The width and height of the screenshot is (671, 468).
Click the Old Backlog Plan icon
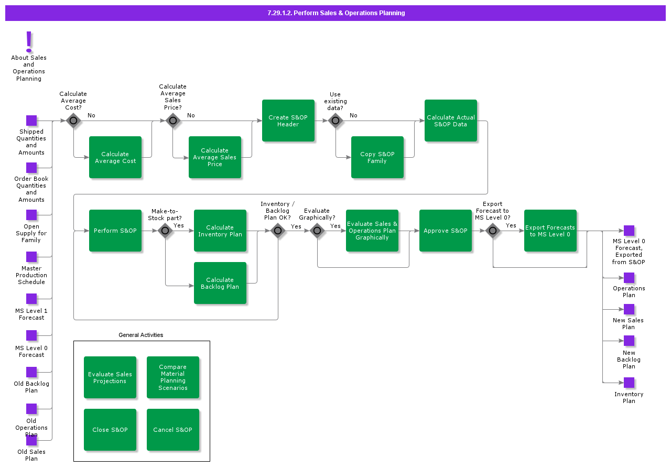[x=31, y=372]
